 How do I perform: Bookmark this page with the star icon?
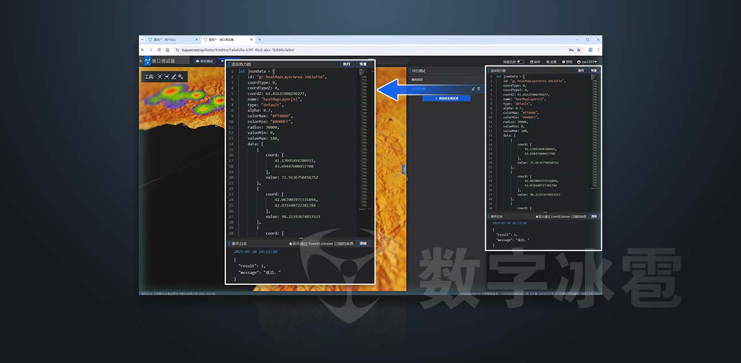click(579, 50)
